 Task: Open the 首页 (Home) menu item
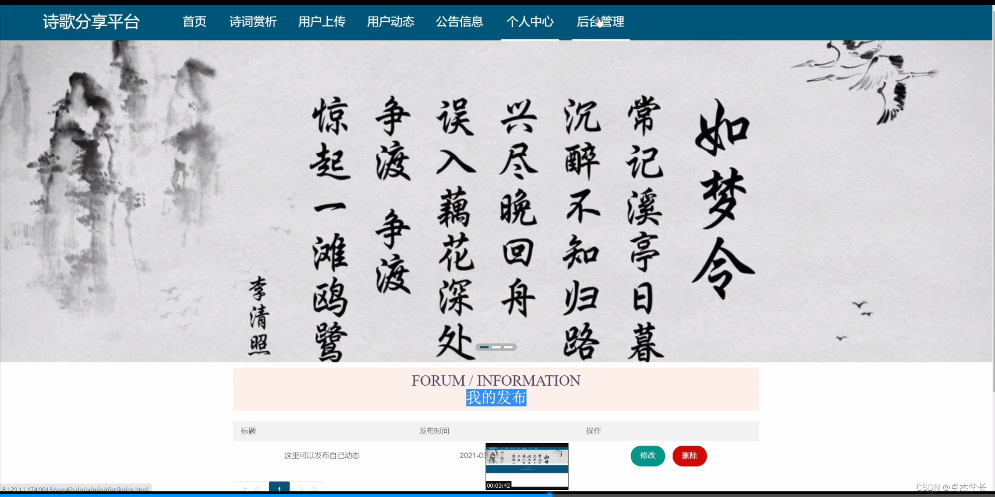(194, 22)
